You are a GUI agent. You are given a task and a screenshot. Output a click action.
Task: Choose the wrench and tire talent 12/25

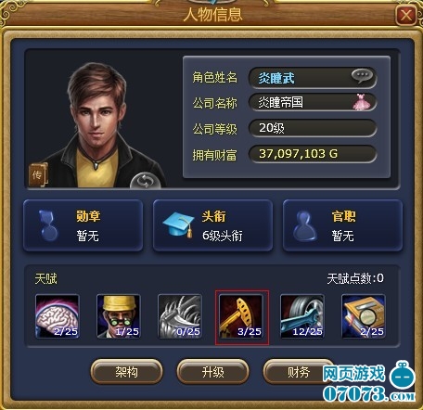point(302,316)
